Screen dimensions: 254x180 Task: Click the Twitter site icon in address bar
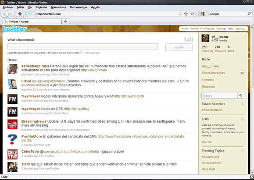(x=30, y=14)
